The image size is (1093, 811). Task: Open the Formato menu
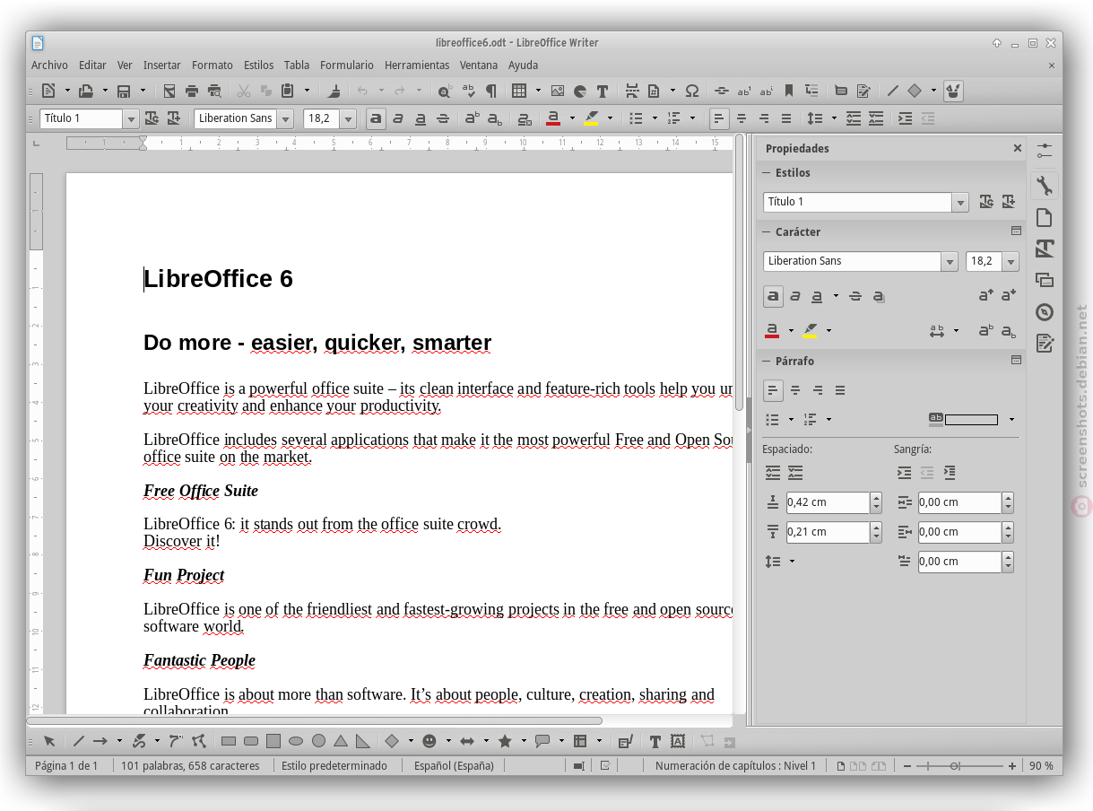coord(213,65)
